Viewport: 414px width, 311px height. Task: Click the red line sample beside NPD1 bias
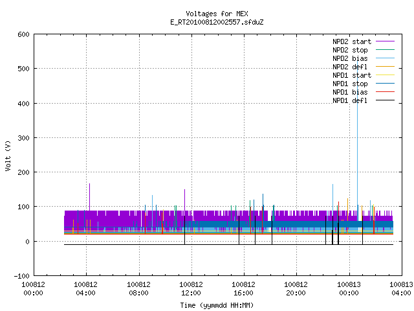coord(385,92)
